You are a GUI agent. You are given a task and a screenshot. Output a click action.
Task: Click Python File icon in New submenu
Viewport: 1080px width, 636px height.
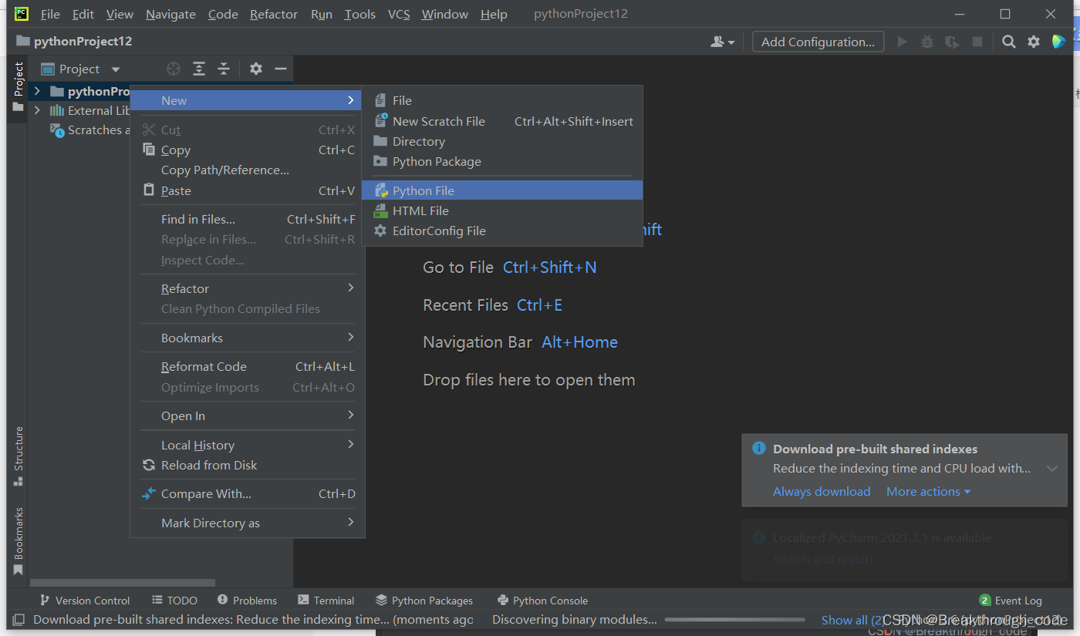click(x=380, y=190)
